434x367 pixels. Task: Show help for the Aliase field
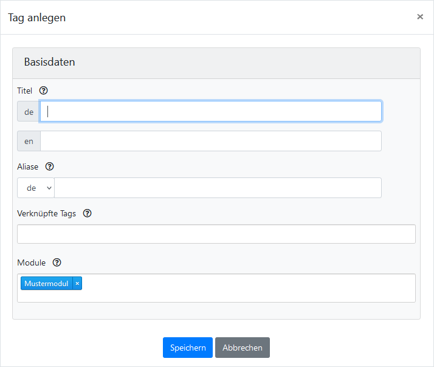tap(50, 166)
